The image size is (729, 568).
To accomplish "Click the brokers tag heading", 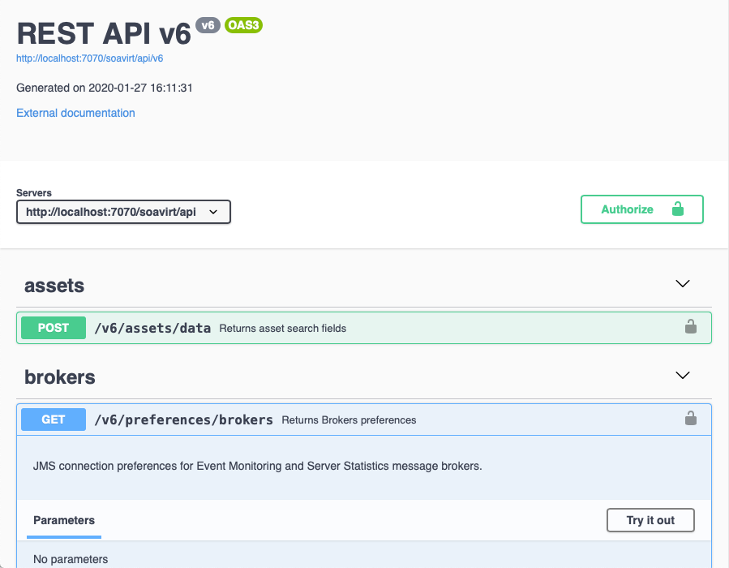I will (60, 377).
